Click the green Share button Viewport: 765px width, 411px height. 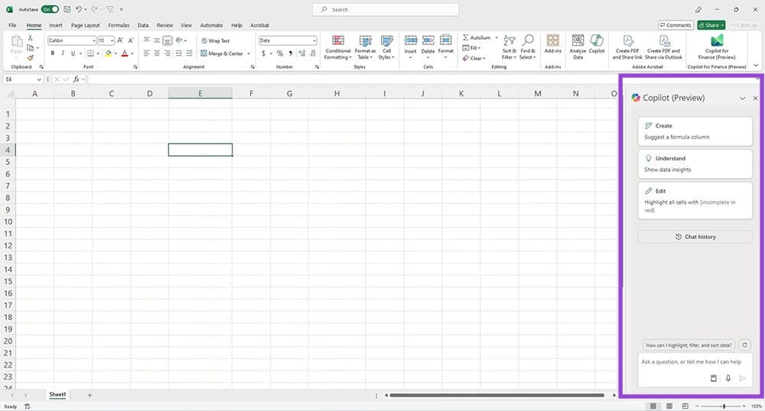point(711,25)
